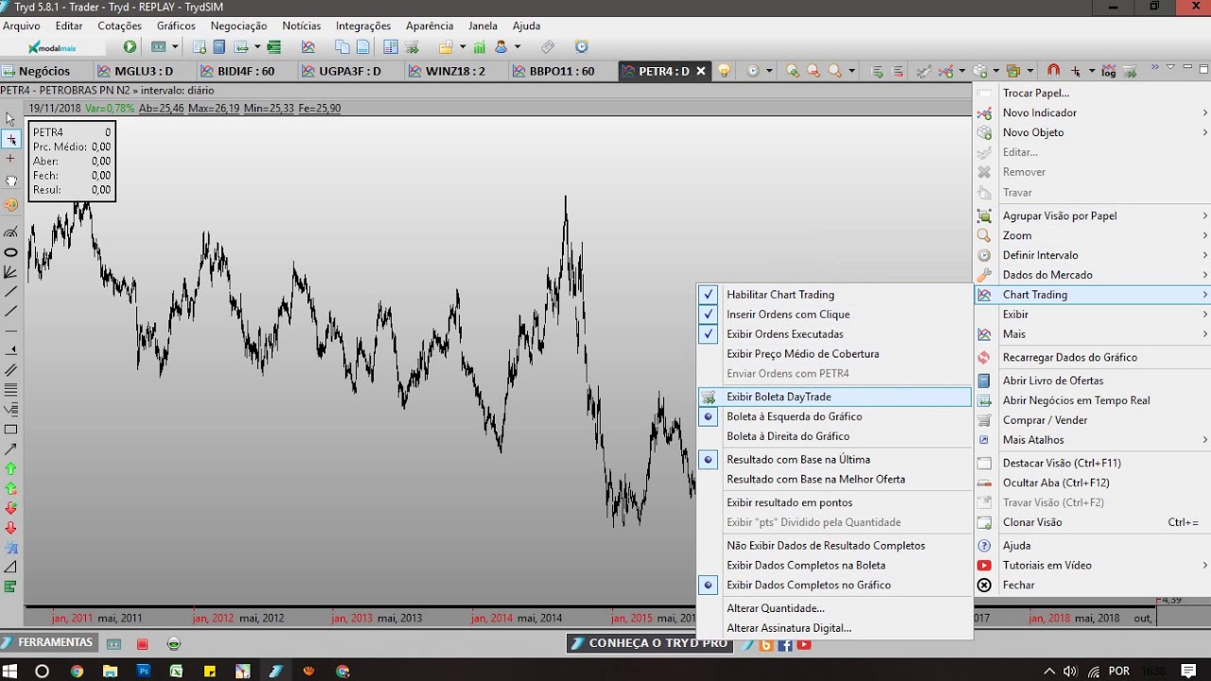Click the FERRAMENTAS button
Image resolution: width=1211 pixels, height=681 pixels.
click(48, 643)
